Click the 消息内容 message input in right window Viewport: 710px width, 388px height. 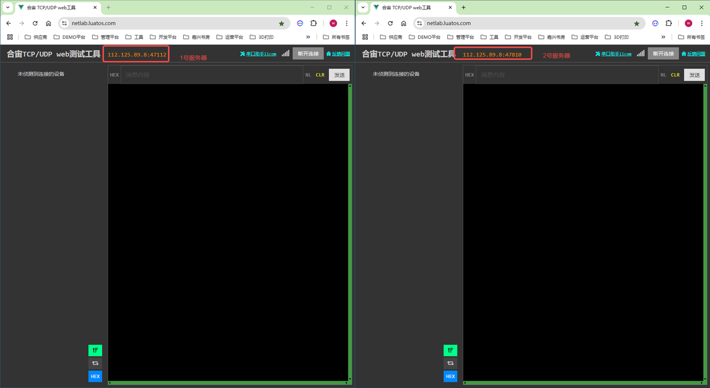567,75
